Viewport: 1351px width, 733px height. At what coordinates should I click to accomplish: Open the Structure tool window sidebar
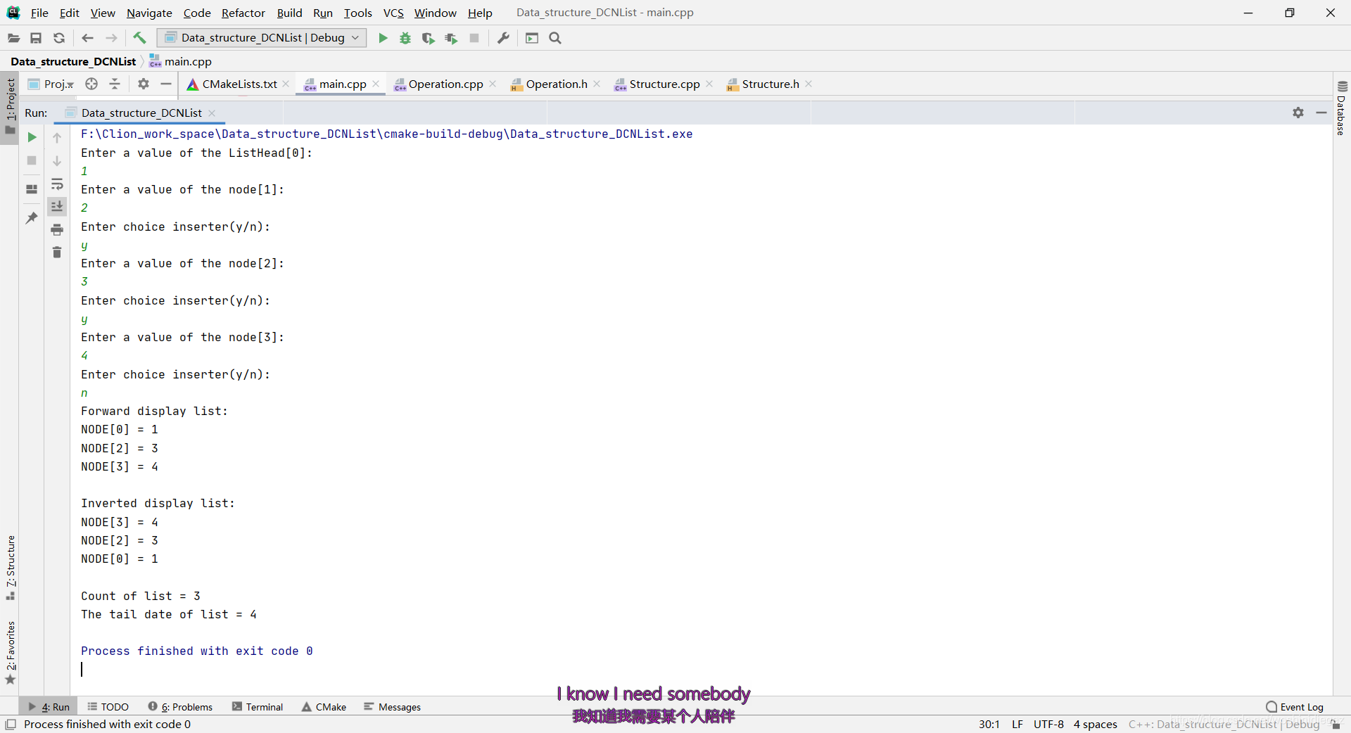pyautogui.click(x=10, y=567)
